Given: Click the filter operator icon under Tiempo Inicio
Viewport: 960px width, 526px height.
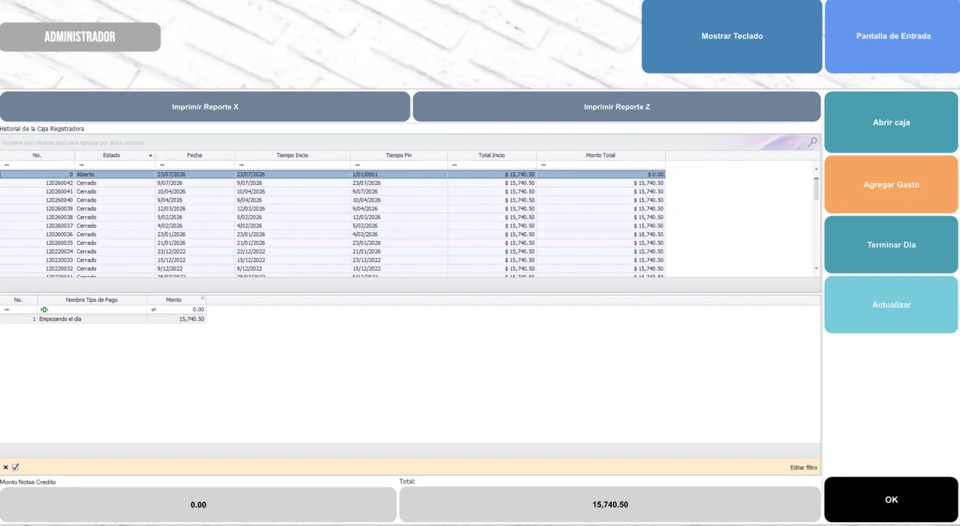Looking at the screenshot, I should tap(242, 165).
